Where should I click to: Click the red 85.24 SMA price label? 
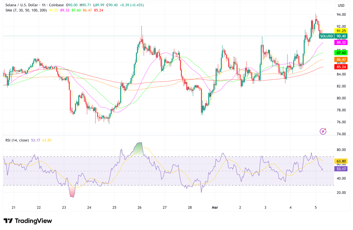(x=342, y=67)
